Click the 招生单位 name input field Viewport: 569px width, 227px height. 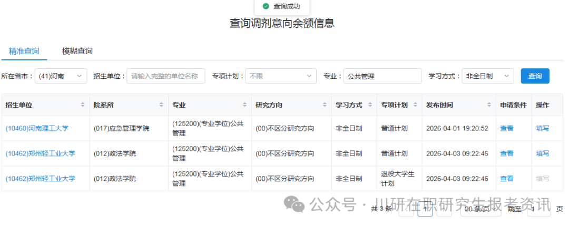[166, 76]
